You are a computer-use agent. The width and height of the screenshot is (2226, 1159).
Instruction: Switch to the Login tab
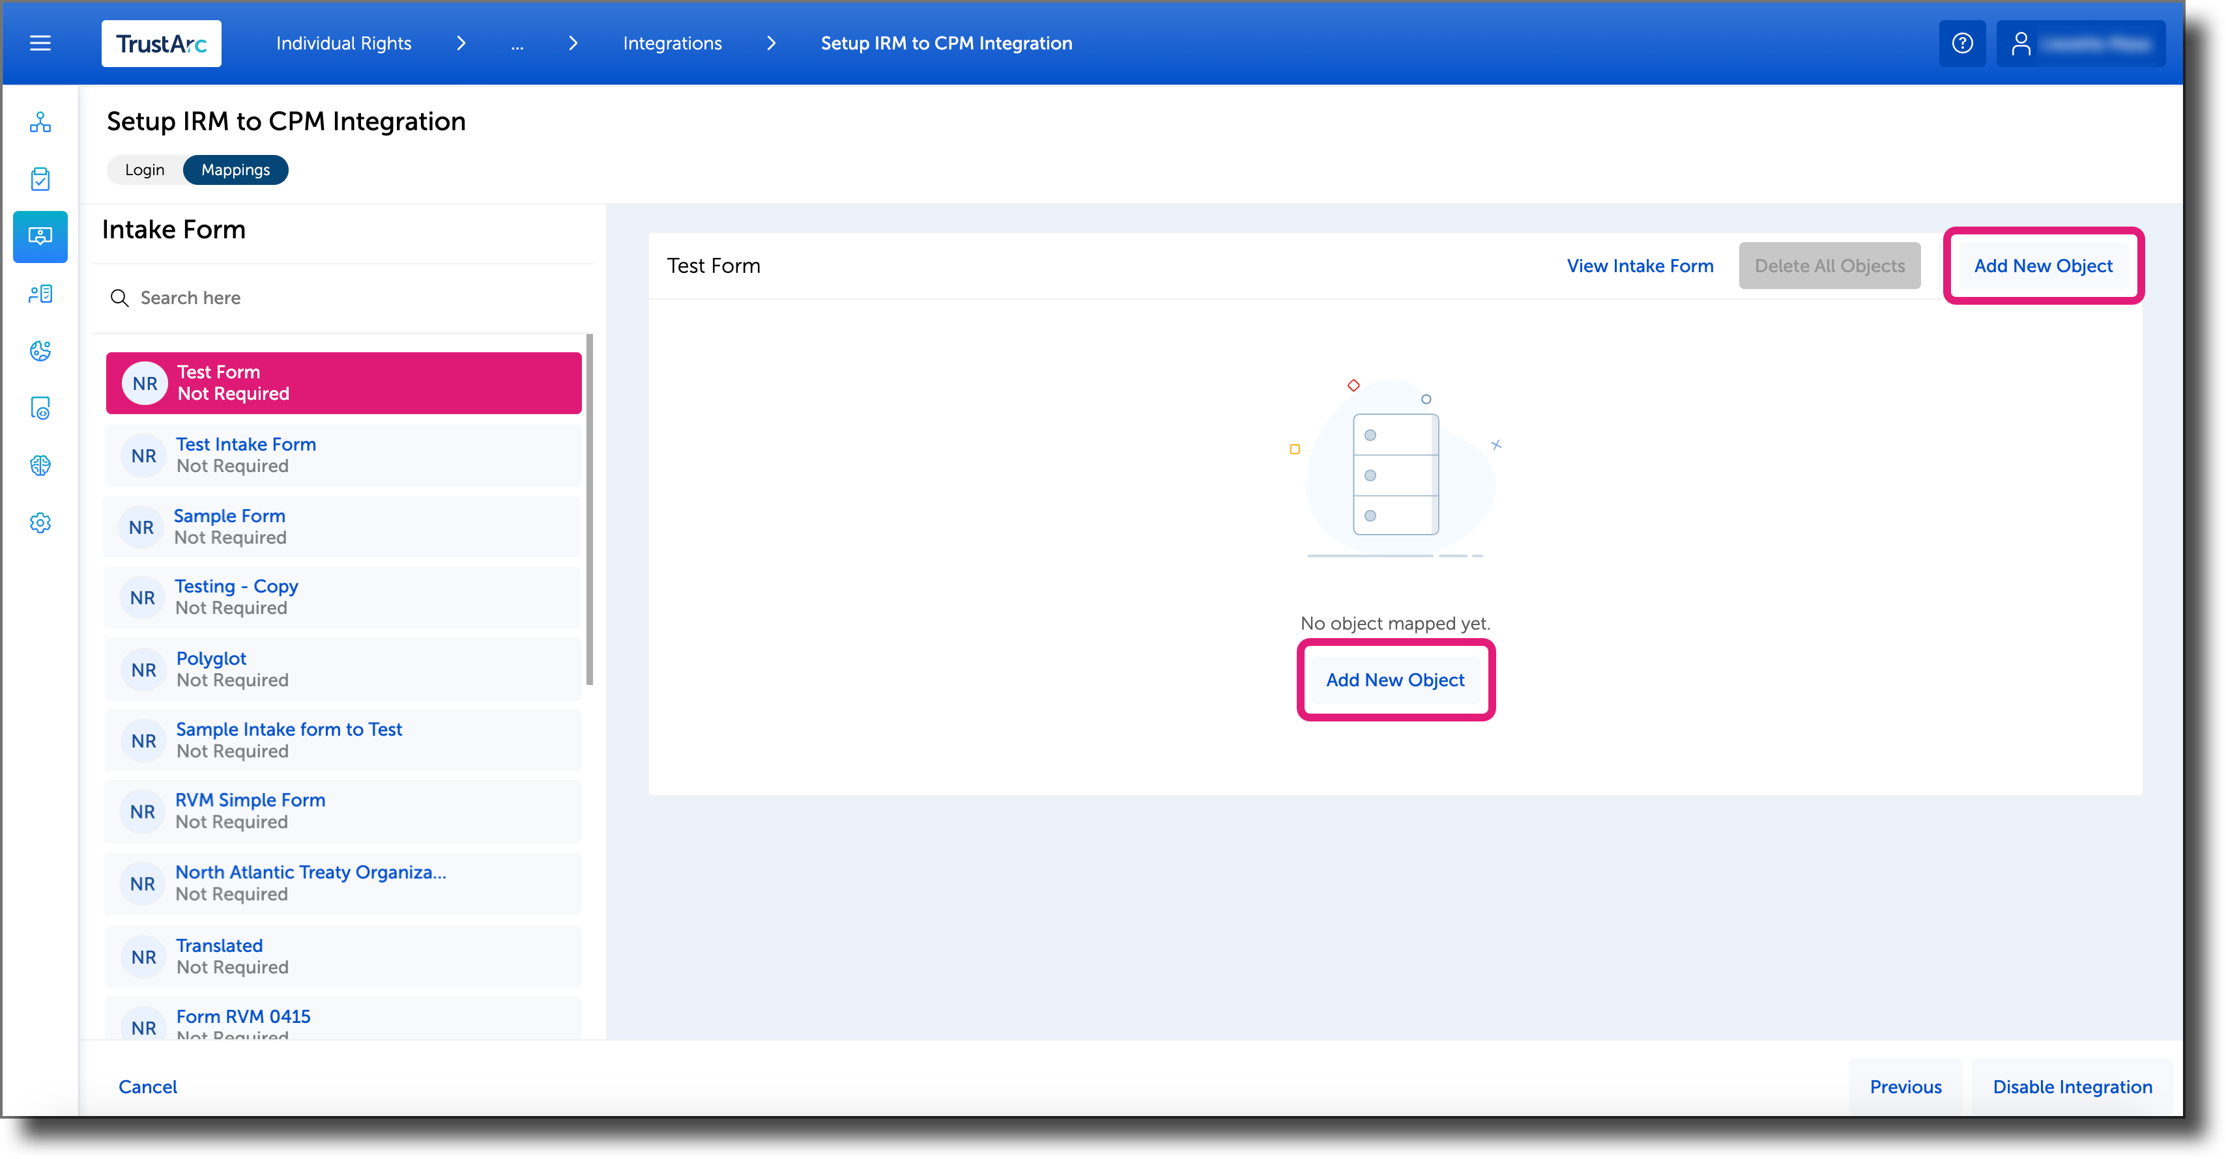[x=144, y=169]
